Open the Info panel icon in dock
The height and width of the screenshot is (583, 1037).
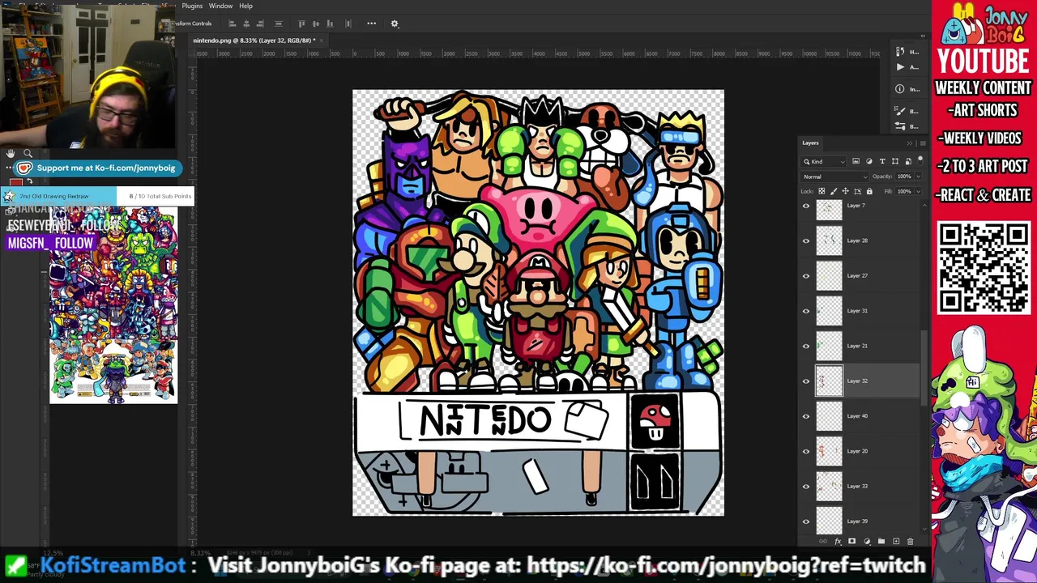click(x=900, y=89)
